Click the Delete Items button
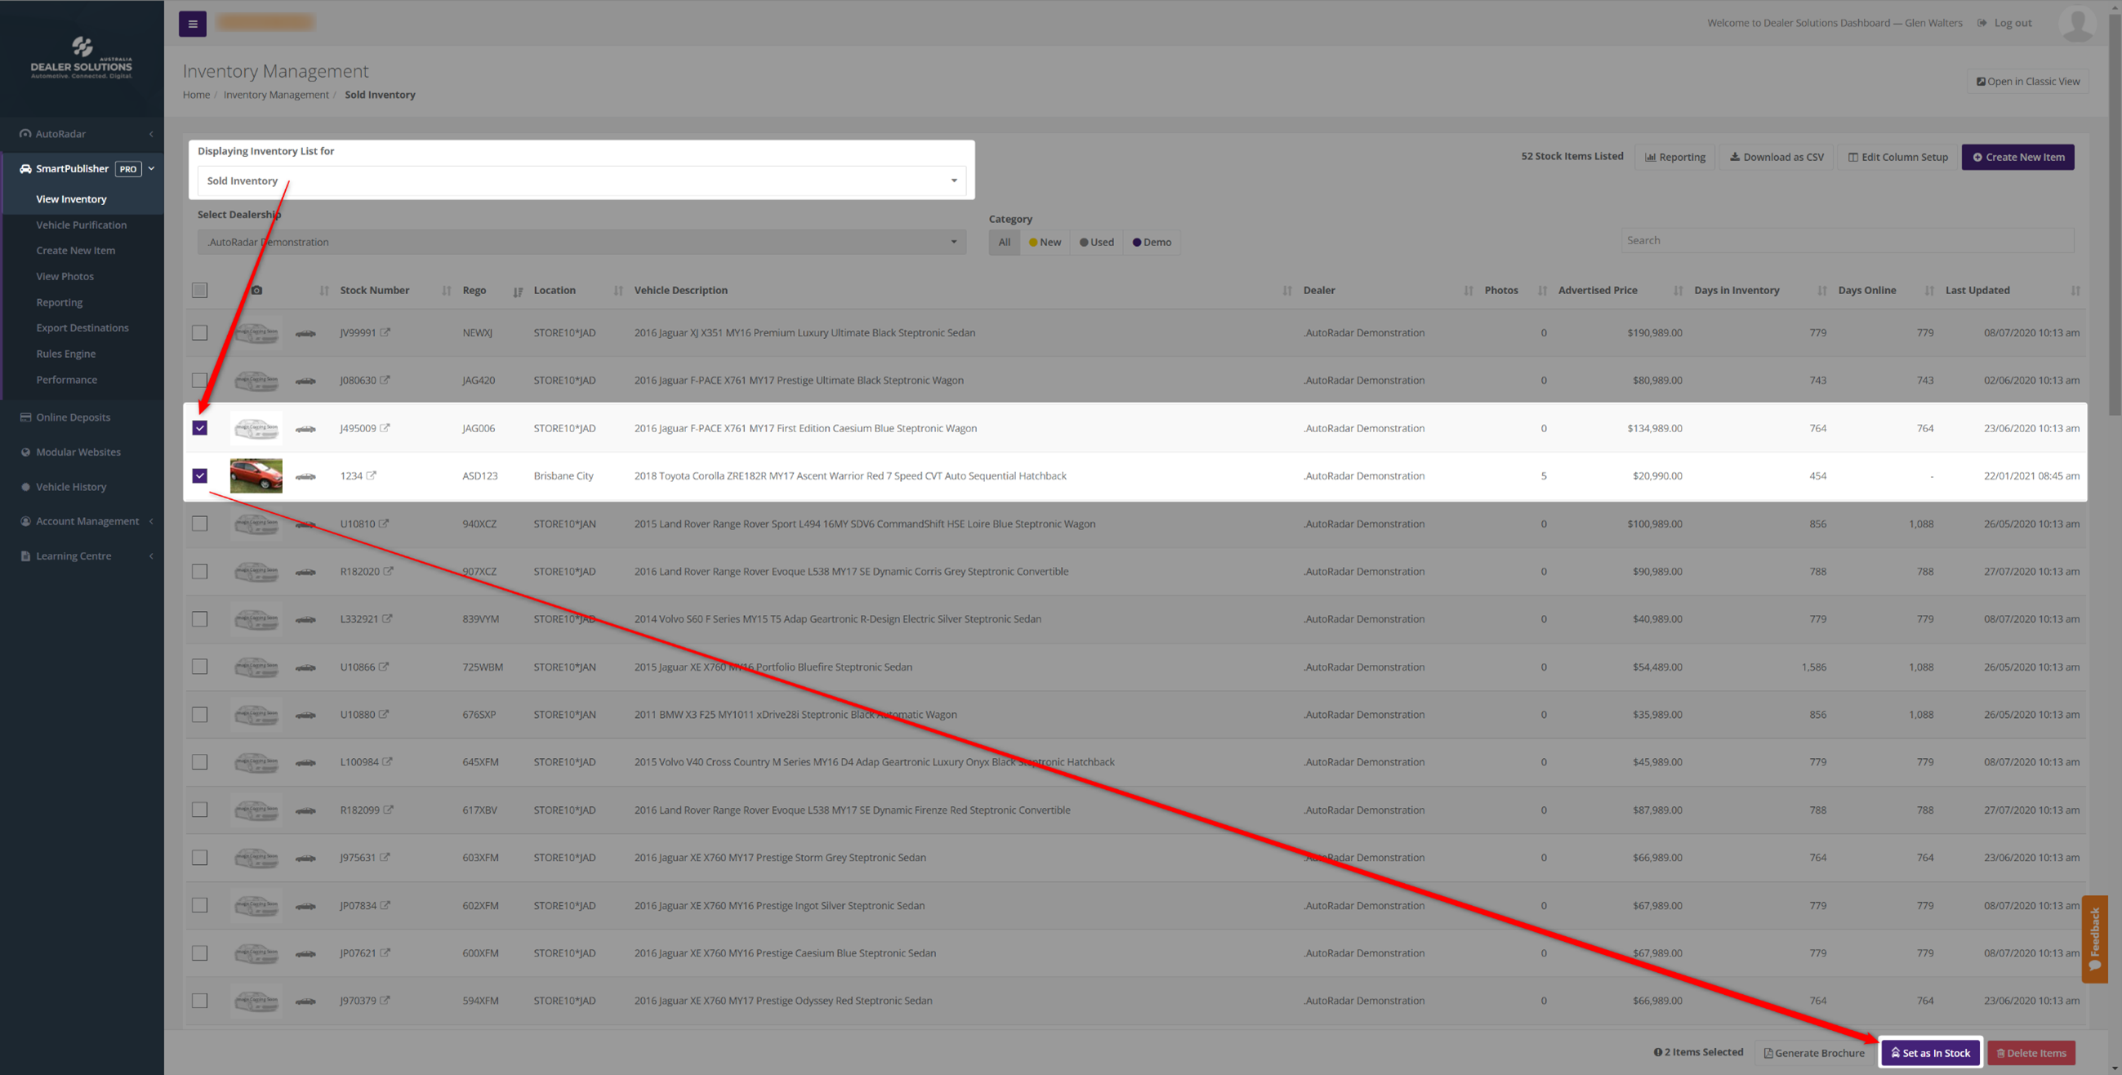Viewport: 2122px width, 1075px height. pyautogui.click(x=2031, y=1053)
